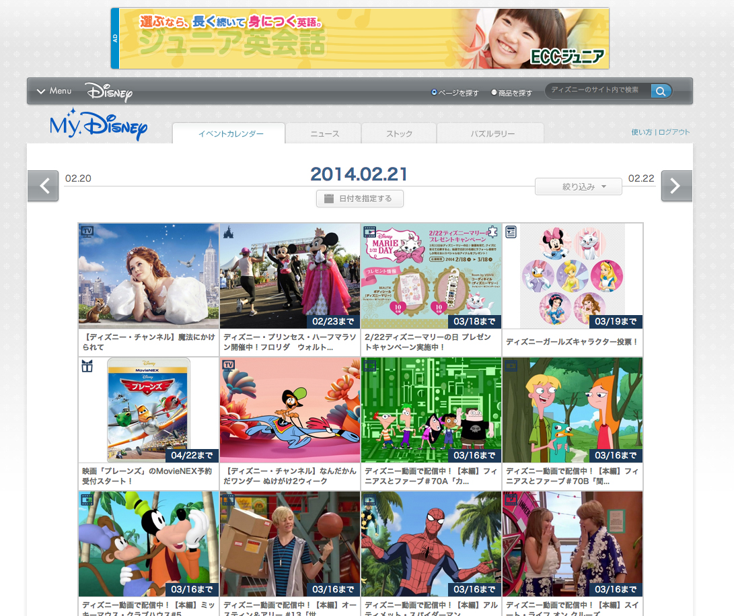The image size is (734, 616).
Task: Click puzzle piece icon on Marie Day card
Action: 493,231
